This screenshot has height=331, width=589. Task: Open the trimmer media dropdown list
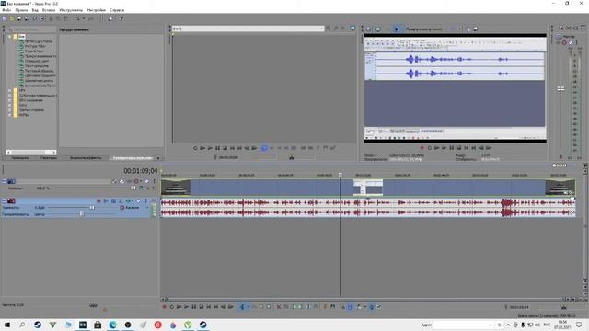(x=321, y=29)
